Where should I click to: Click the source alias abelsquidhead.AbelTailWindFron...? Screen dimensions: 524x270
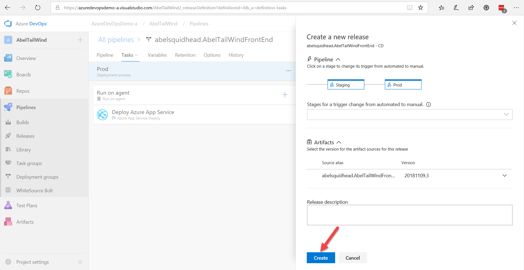[x=358, y=176]
